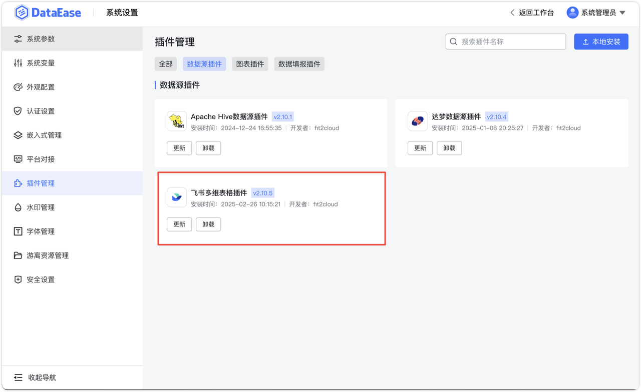Click the 本地安装 install button
The image size is (641, 392).
[x=601, y=41]
